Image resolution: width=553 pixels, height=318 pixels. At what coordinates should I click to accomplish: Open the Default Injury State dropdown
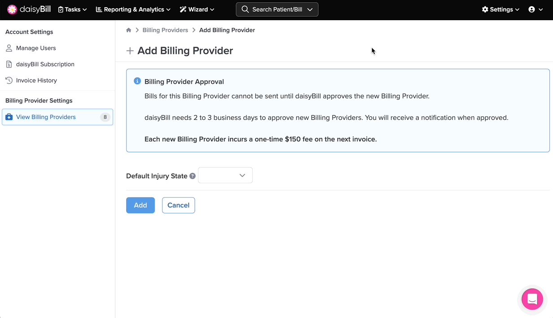pyautogui.click(x=225, y=175)
